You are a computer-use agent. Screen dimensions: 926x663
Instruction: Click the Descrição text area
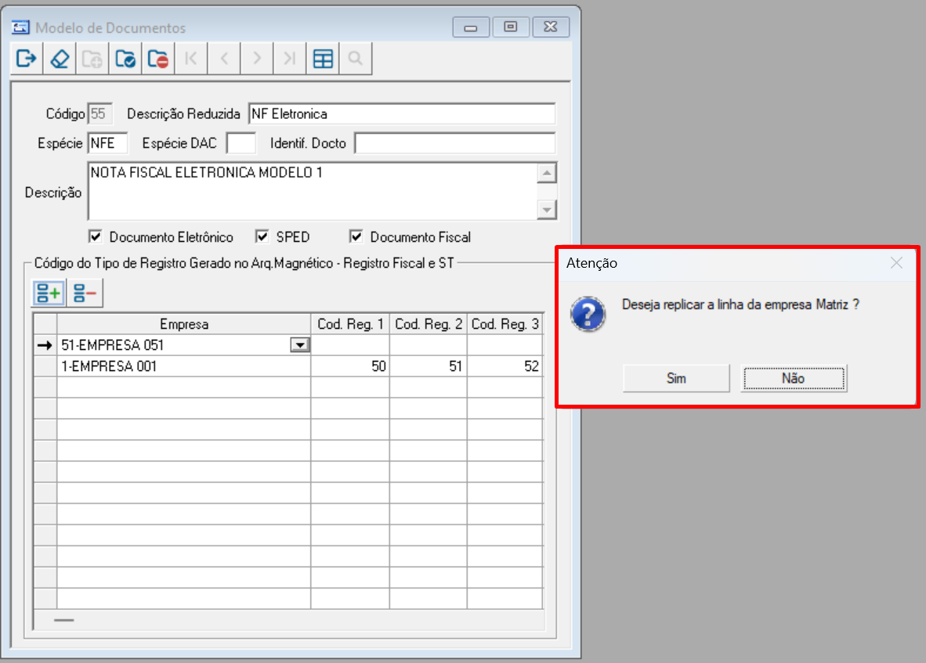313,191
